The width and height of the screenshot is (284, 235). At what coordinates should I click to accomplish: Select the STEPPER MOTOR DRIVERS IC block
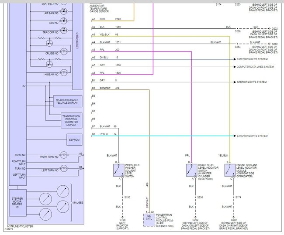(x=18, y=203)
